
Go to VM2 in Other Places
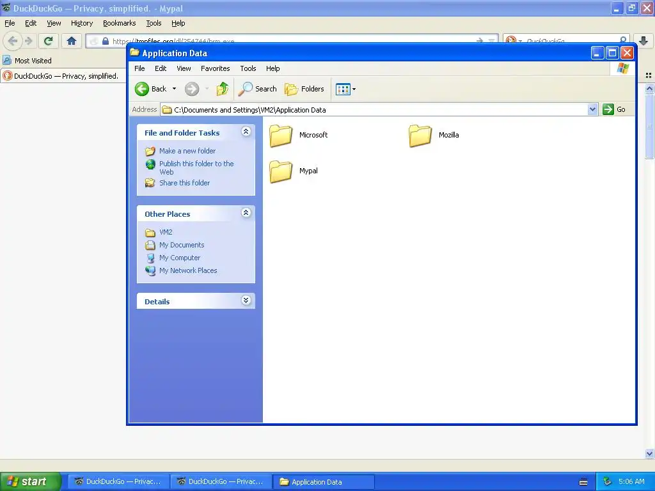[166, 232]
